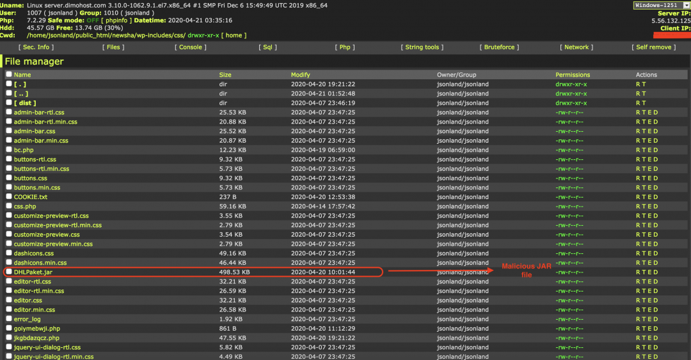Open the Sec. Info menu item

click(36, 47)
